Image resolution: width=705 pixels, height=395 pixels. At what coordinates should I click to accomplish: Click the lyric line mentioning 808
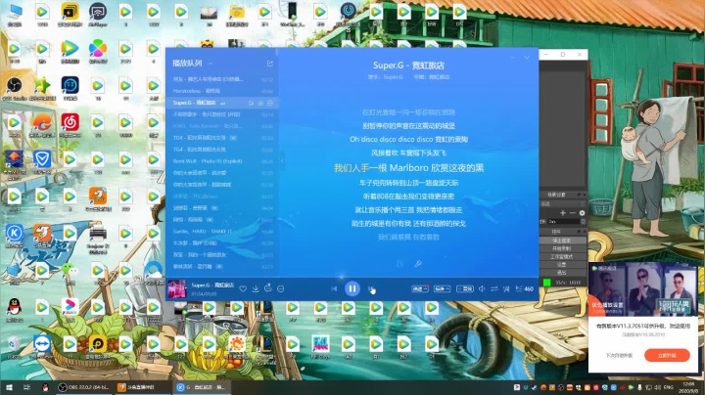(x=408, y=197)
